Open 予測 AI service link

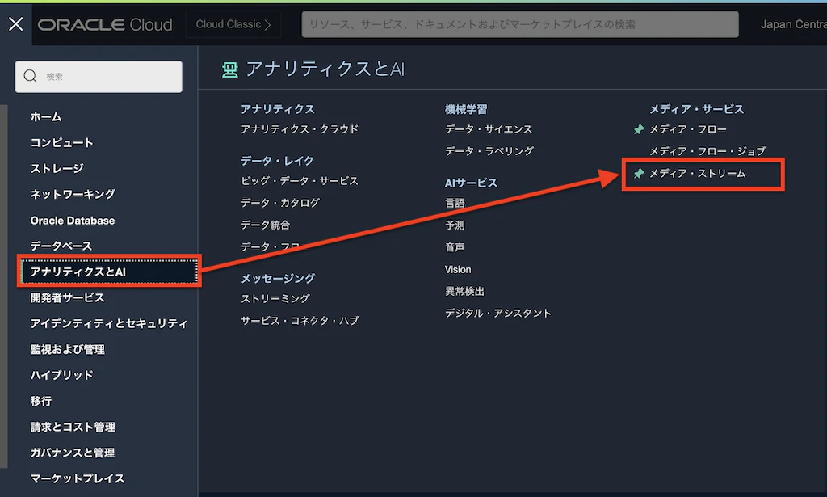[455, 225]
